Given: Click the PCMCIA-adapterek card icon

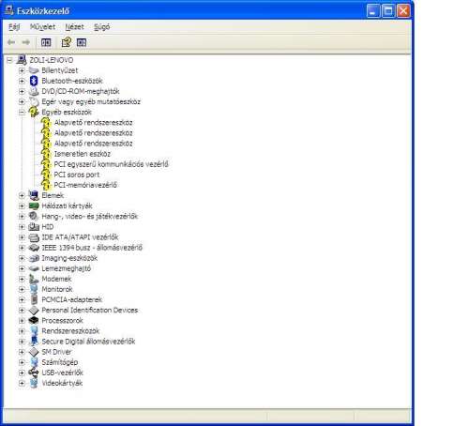Looking at the screenshot, I should [x=34, y=299].
